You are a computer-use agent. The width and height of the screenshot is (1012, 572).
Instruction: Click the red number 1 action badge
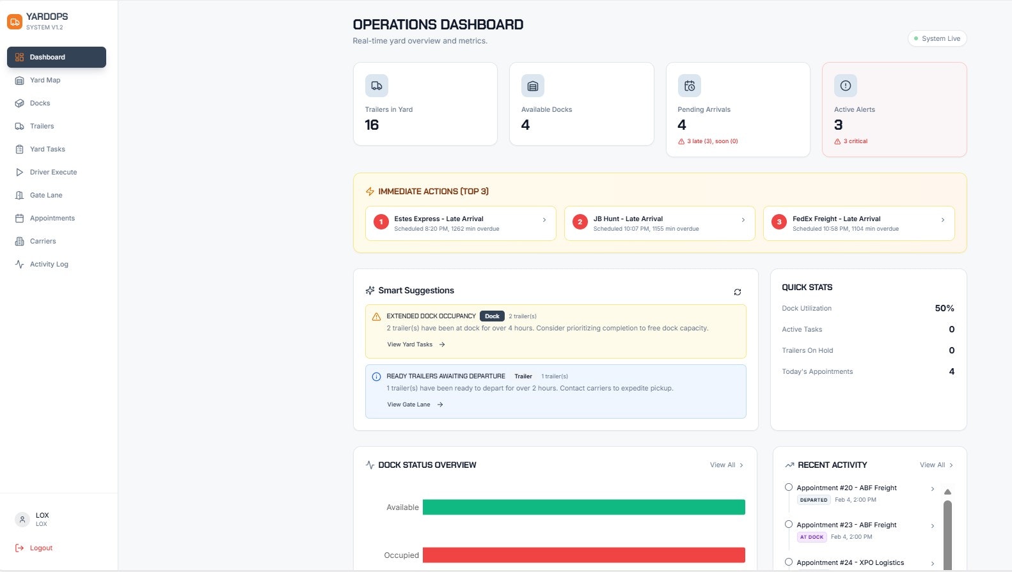pos(381,222)
